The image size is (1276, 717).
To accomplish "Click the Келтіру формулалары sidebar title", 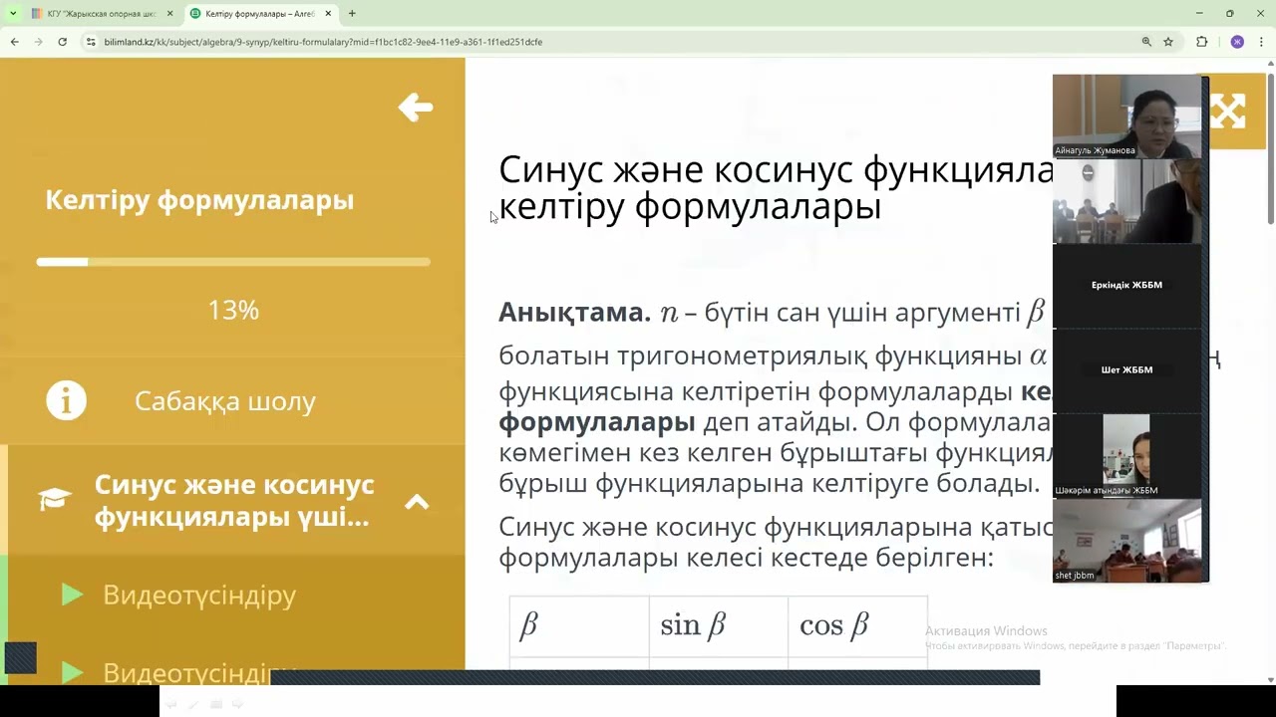I will coord(199,199).
